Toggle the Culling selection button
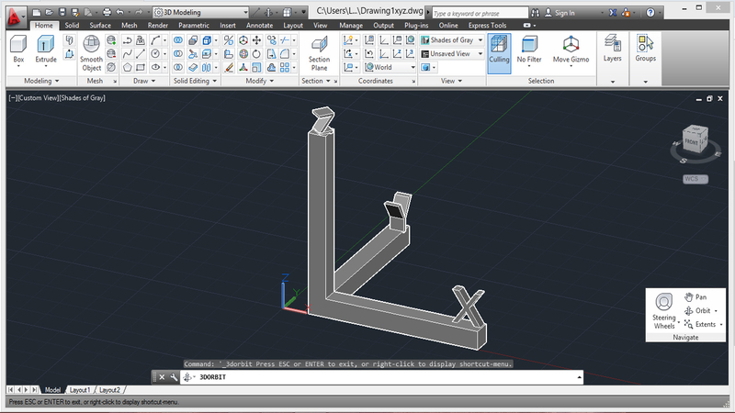Image resolution: width=735 pixels, height=413 pixels. tap(499, 53)
